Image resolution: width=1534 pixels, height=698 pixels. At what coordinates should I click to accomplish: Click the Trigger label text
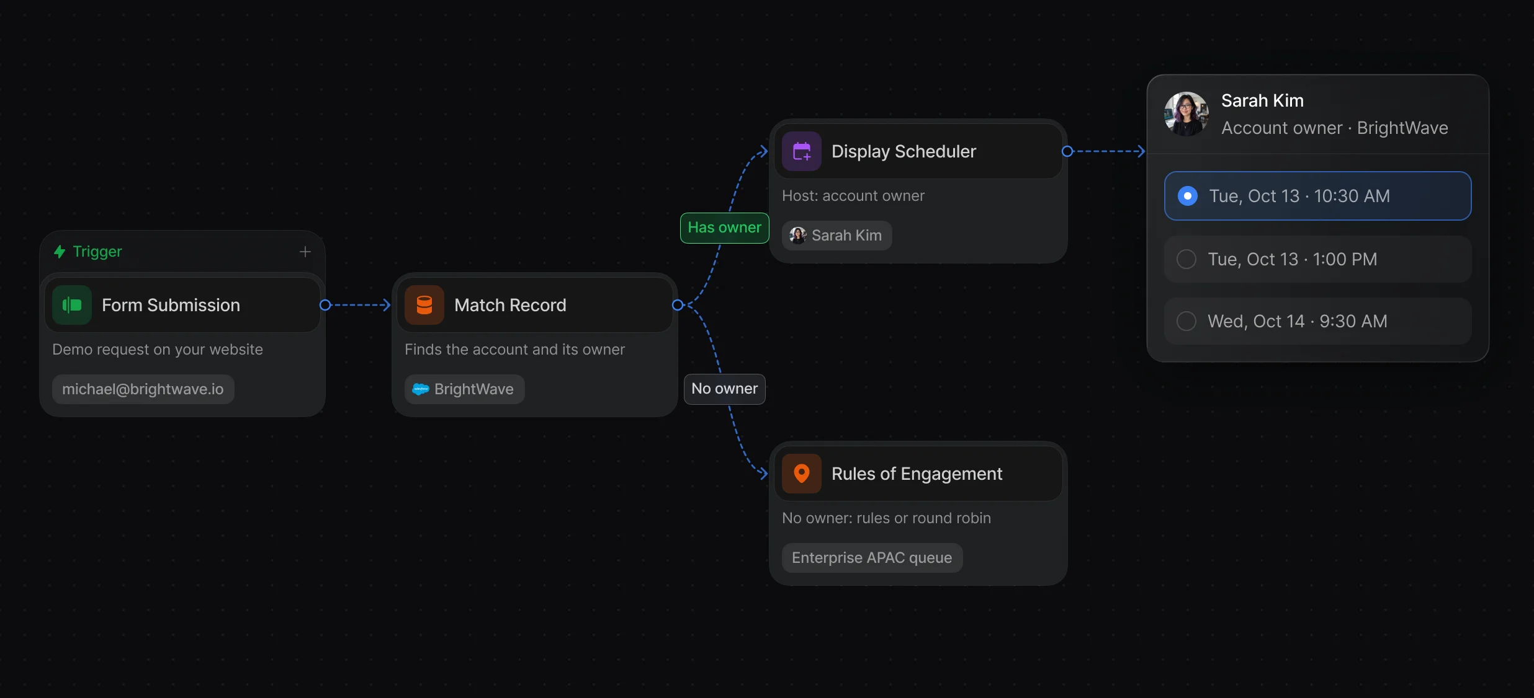[x=97, y=252]
